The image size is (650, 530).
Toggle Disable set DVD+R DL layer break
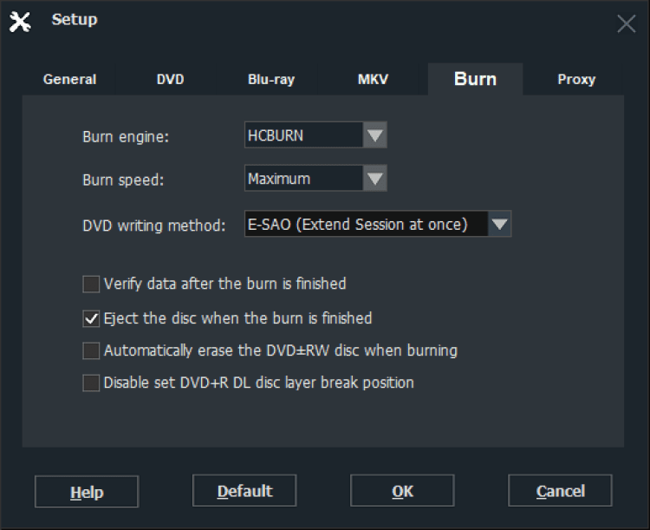pos(91,383)
